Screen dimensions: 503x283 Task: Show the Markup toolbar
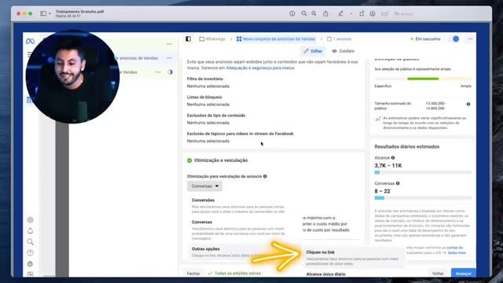[x=373, y=13]
